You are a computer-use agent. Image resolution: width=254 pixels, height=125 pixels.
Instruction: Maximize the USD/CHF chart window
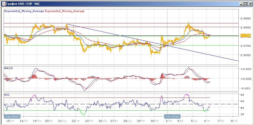coord(246,3)
